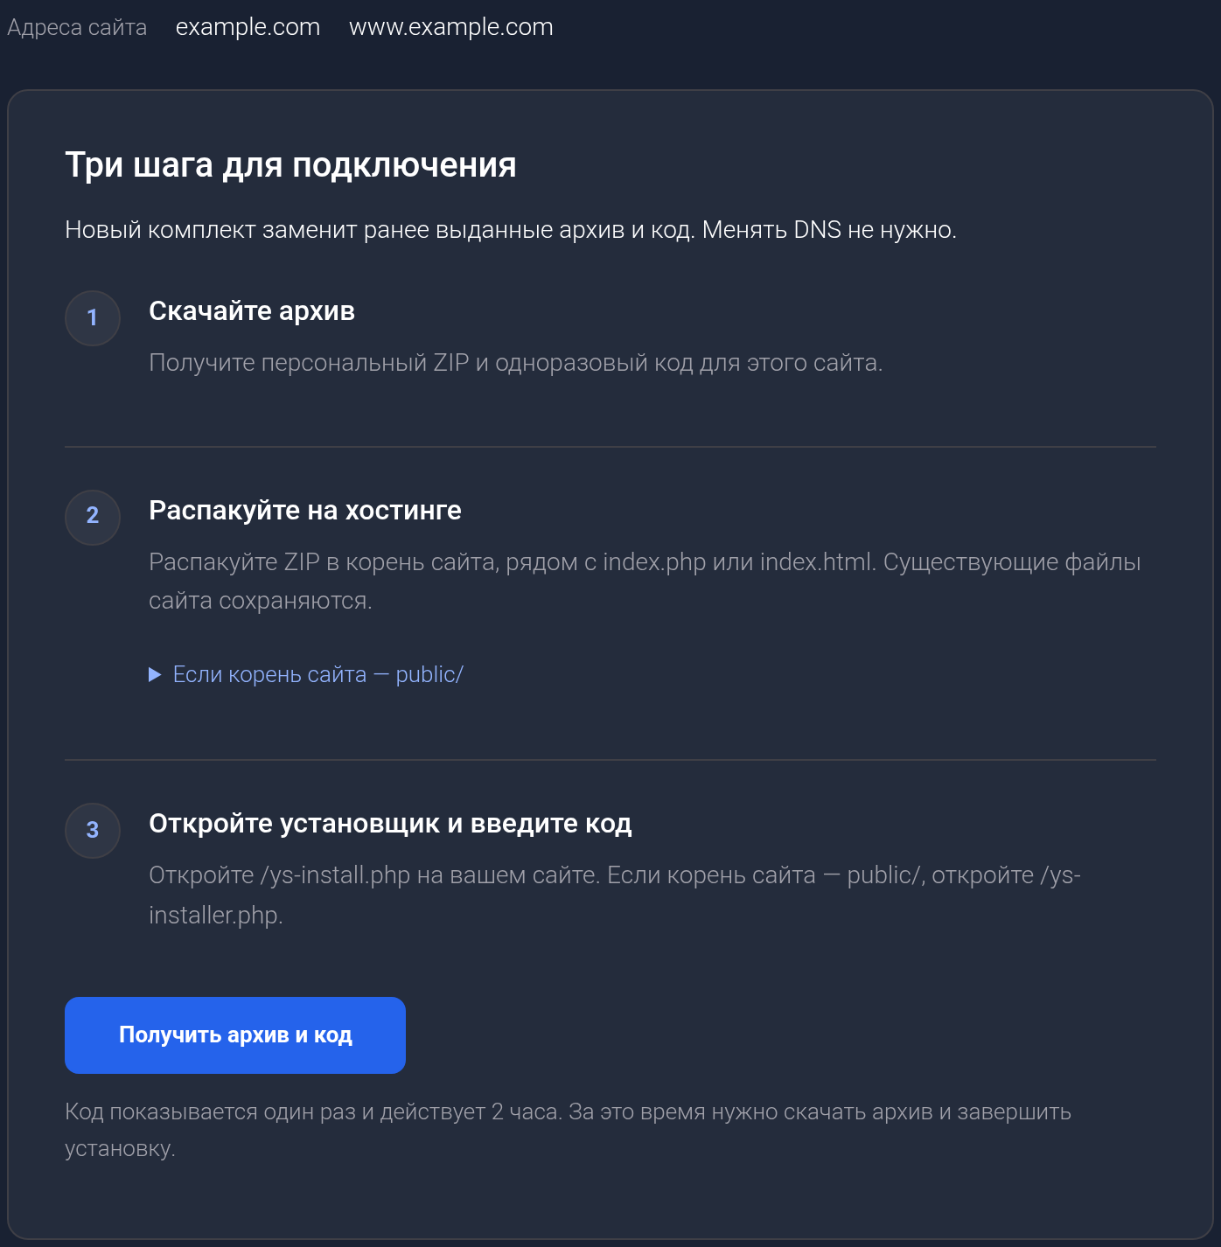The image size is (1221, 1247).
Task: Click 'Скачайте архив' step title
Action: point(252,310)
